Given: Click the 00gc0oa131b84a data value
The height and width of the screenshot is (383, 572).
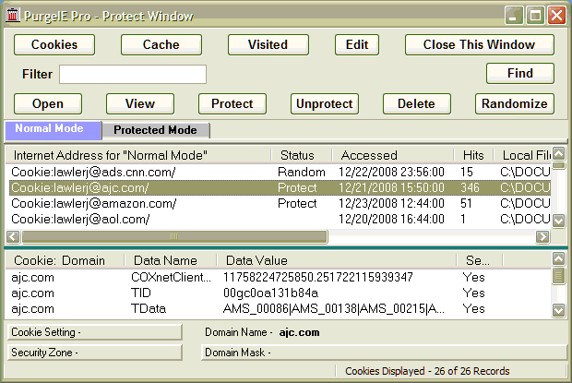Looking at the screenshot, I should click(270, 293).
